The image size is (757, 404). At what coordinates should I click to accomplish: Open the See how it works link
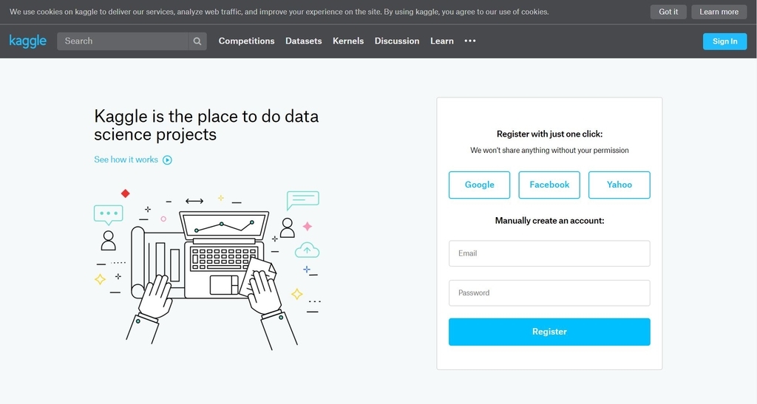(126, 160)
